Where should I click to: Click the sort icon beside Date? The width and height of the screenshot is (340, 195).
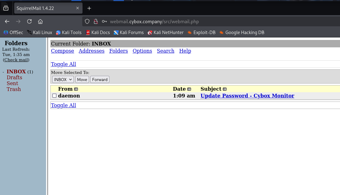pos(189,89)
